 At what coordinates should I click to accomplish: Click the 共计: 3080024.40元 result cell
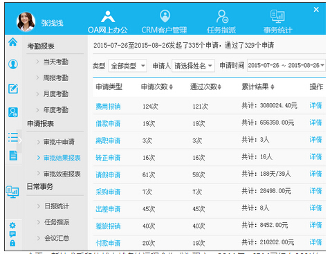click(269, 105)
